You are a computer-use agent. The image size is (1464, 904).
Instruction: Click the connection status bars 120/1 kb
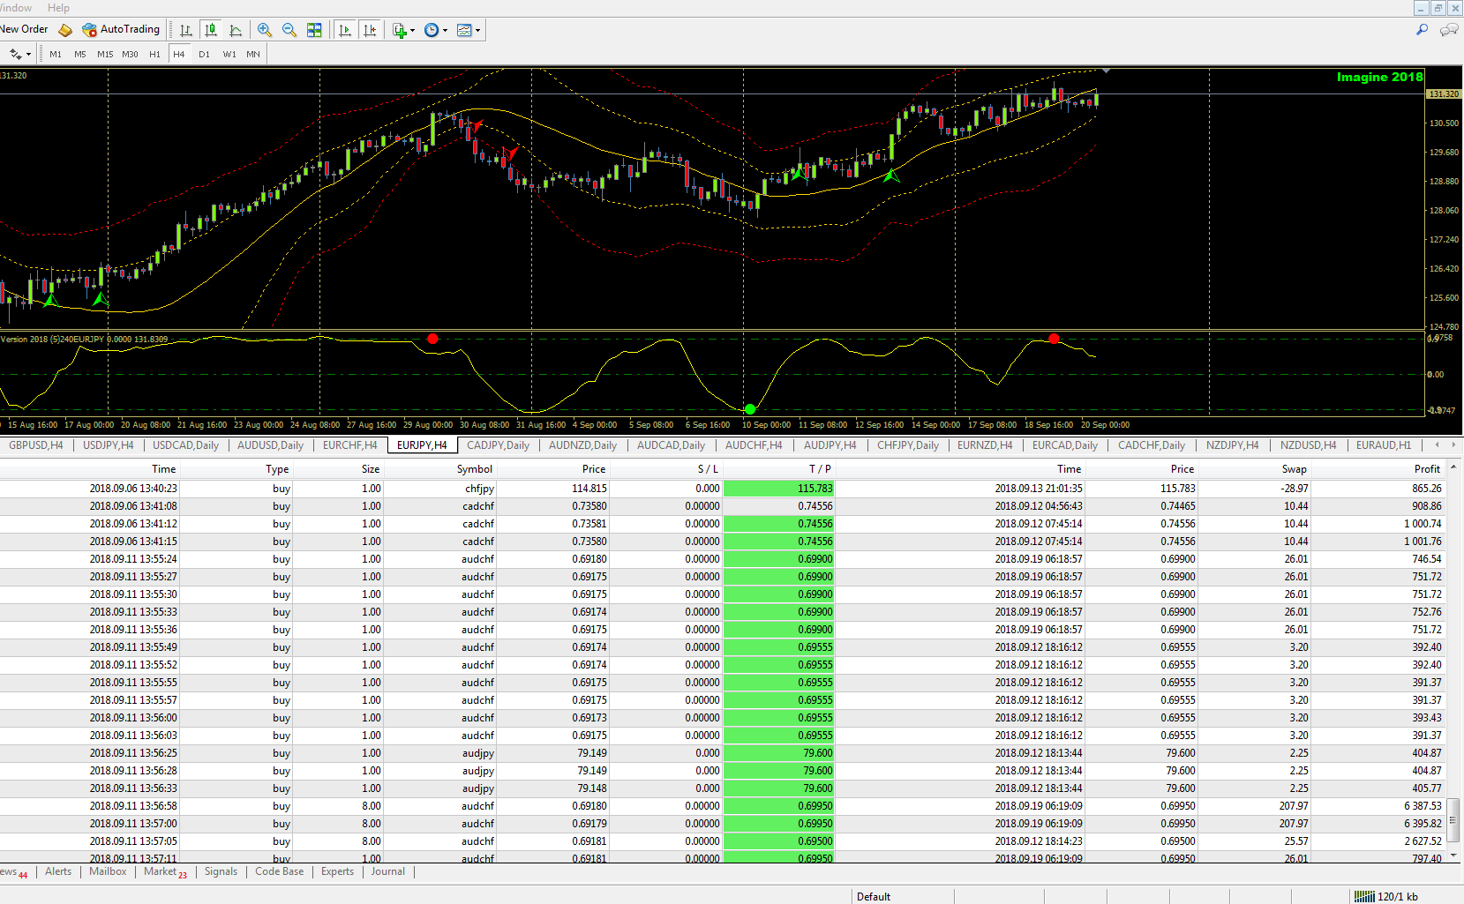tap(1386, 896)
